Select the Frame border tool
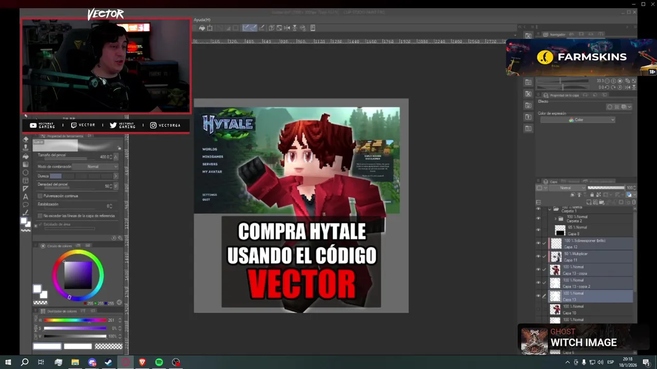The image size is (657, 369). (26, 180)
